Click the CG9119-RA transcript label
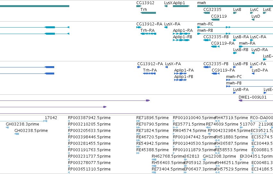273x174 pixels. point(223,43)
